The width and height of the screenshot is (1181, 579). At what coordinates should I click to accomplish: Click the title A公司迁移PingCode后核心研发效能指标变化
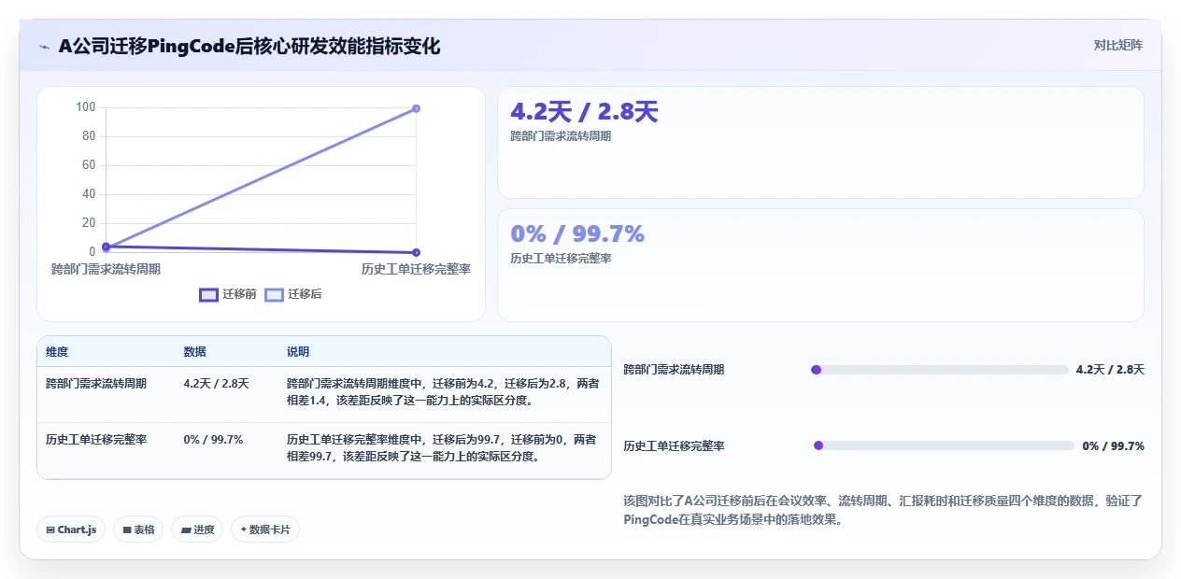[x=249, y=47]
